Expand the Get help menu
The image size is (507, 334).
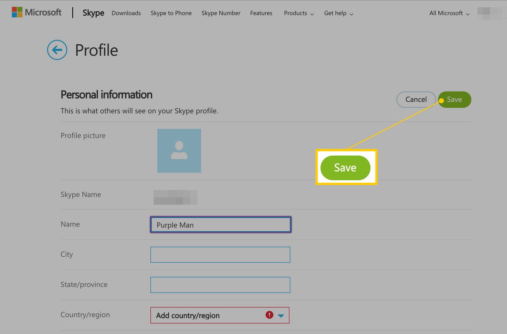[338, 13]
